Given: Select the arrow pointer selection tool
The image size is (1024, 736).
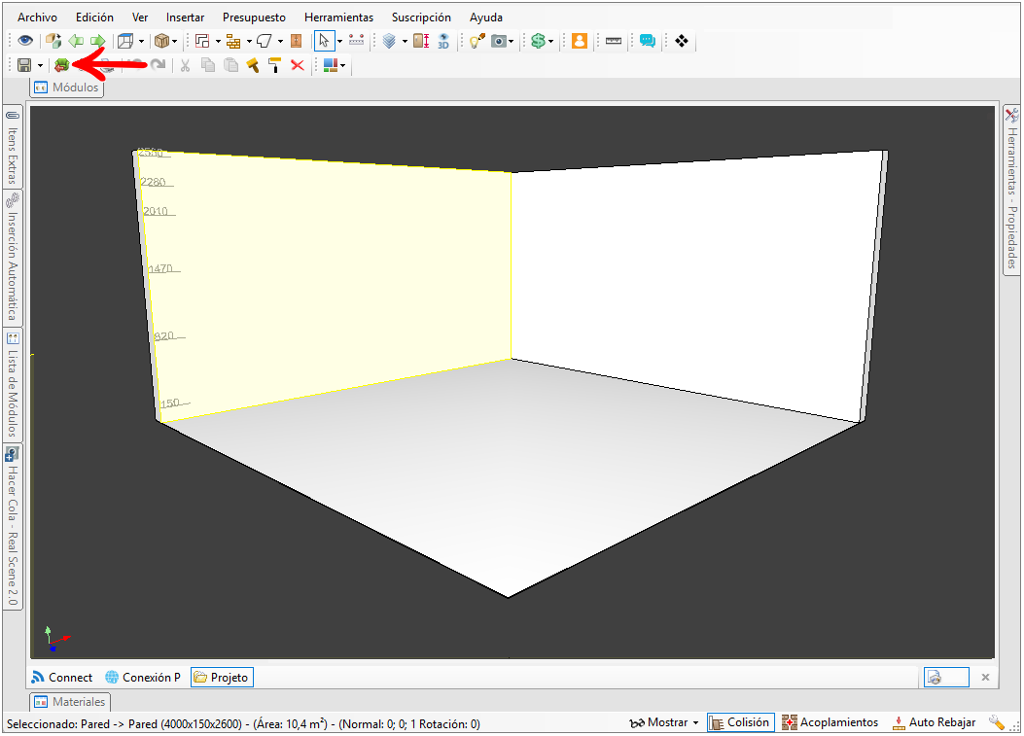Looking at the screenshot, I should pos(324,41).
